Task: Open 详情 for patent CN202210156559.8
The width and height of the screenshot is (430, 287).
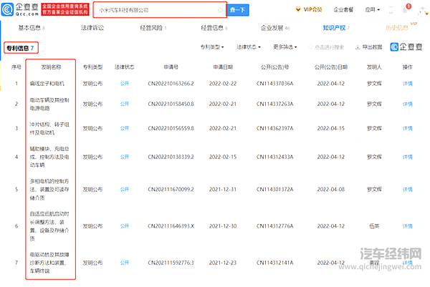Action: coord(408,128)
